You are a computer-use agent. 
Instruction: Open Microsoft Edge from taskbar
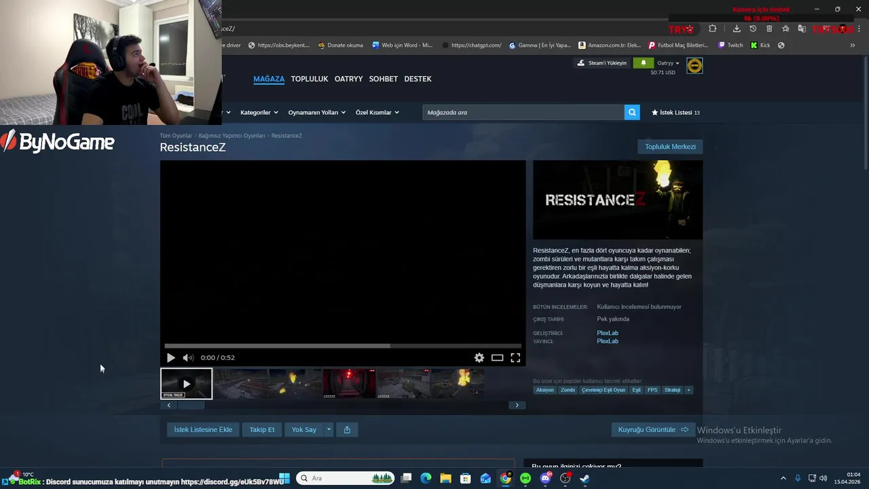[x=426, y=478]
